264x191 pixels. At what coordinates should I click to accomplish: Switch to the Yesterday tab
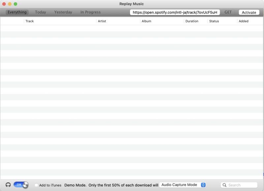pyautogui.click(x=63, y=12)
